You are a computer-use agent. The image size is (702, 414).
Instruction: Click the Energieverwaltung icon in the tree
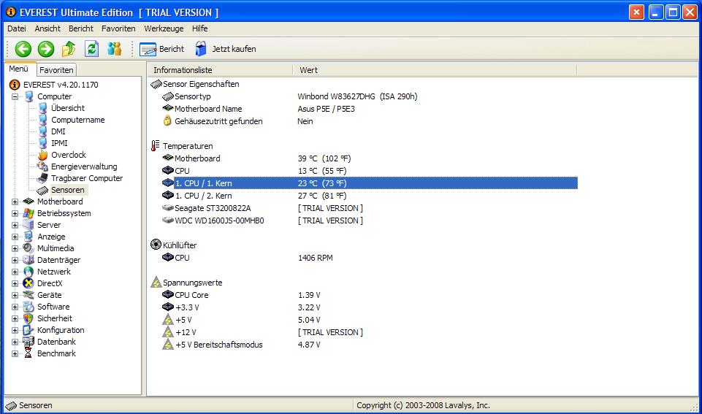click(43, 166)
